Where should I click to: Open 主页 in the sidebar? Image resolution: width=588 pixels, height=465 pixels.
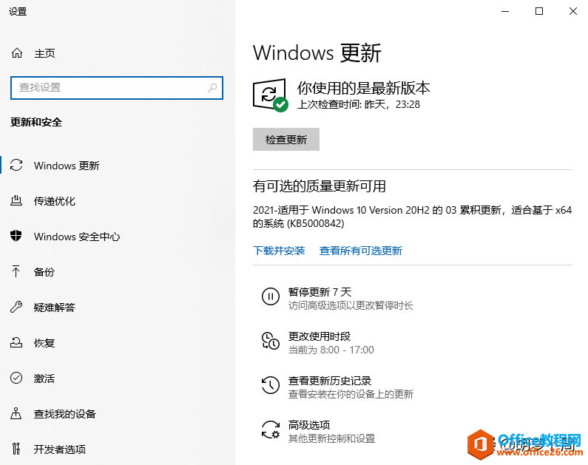(x=44, y=53)
